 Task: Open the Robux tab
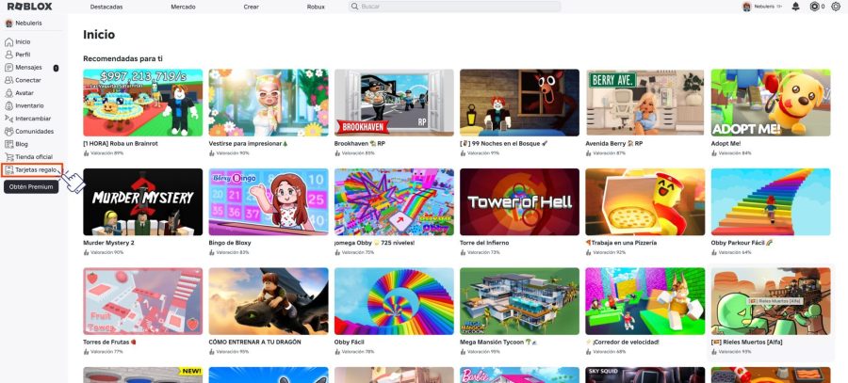316,7
